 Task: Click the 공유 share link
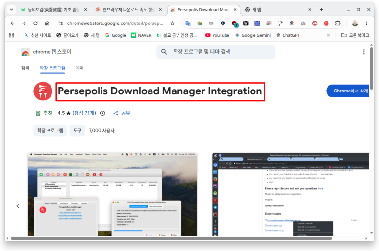[122, 113]
